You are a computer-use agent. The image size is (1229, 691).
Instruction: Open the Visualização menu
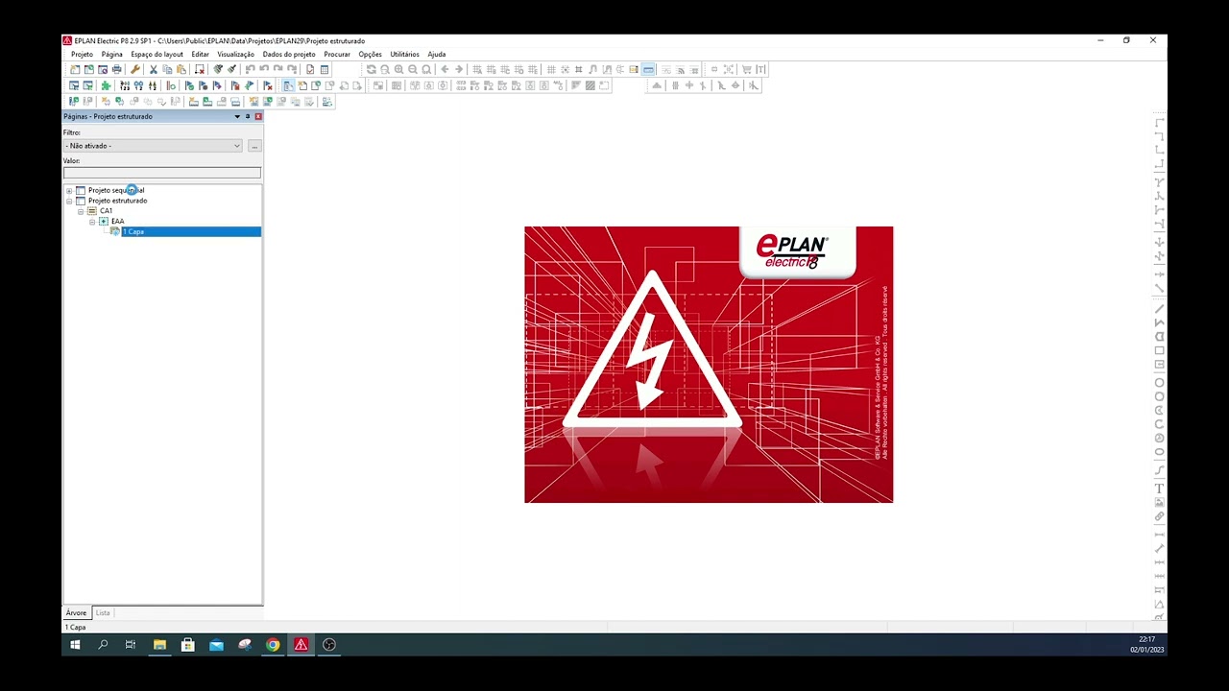(x=235, y=54)
